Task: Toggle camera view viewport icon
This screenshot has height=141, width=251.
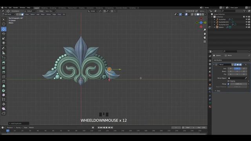Action: [x=205, y=38]
